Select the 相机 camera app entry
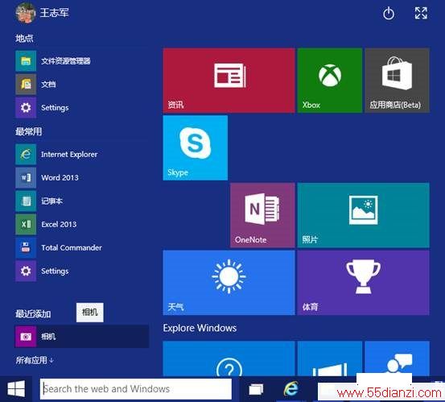The width and height of the screenshot is (445, 402). tap(82, 337)
